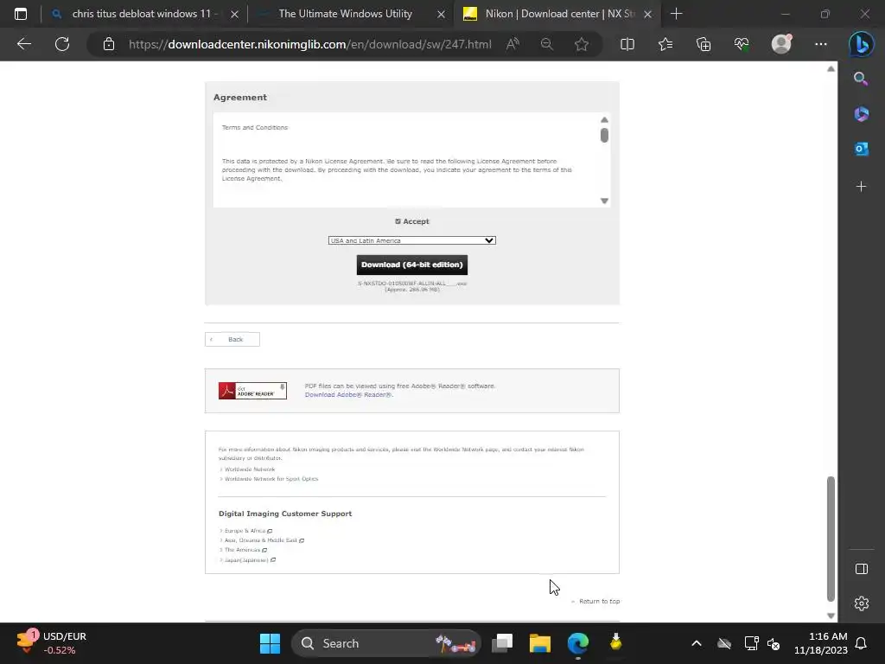The image size is (885, 664).
Task: Open Worldwide Network for Sport Optics link
Action: tap(271, 479)
